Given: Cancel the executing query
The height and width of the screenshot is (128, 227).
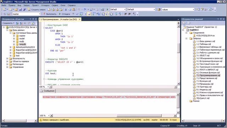Looking at the screenshot, I should tap(73, 14).
